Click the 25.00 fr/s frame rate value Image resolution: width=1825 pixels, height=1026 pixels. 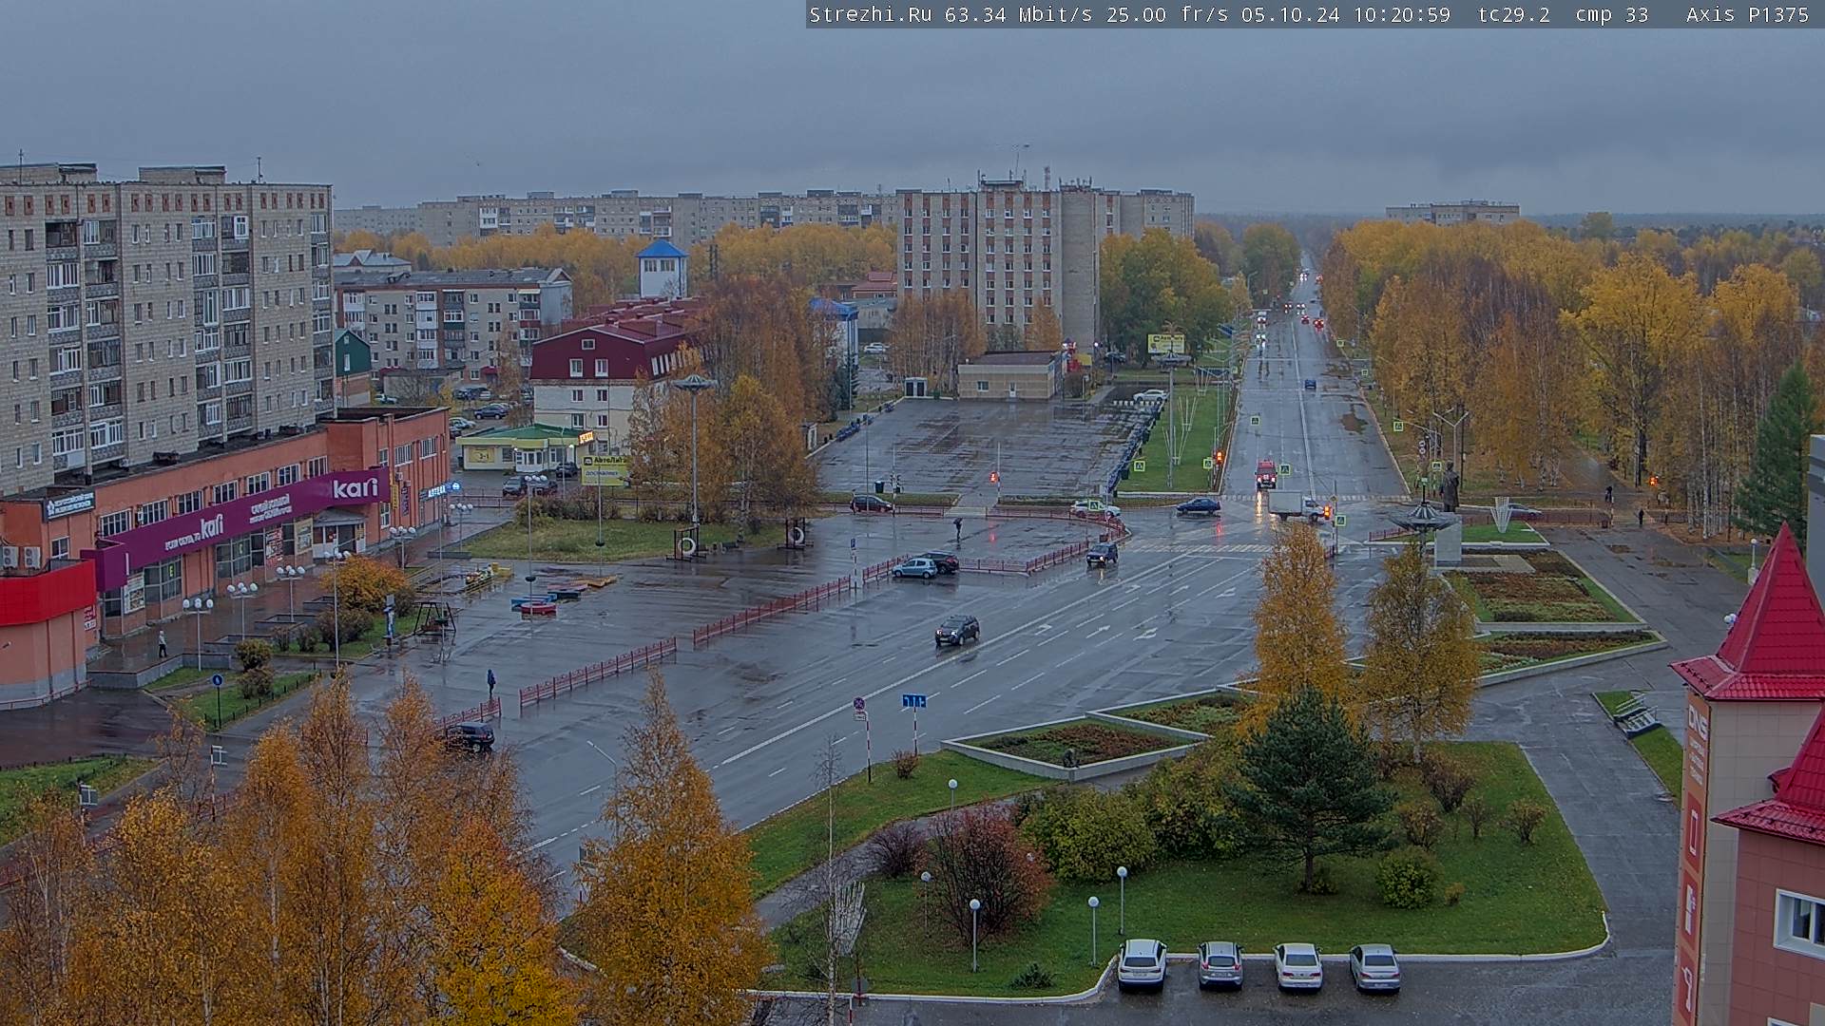(x=1167, y=14)
